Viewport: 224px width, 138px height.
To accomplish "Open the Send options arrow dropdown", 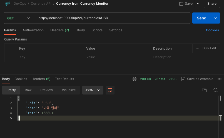I will pos(216,18).
